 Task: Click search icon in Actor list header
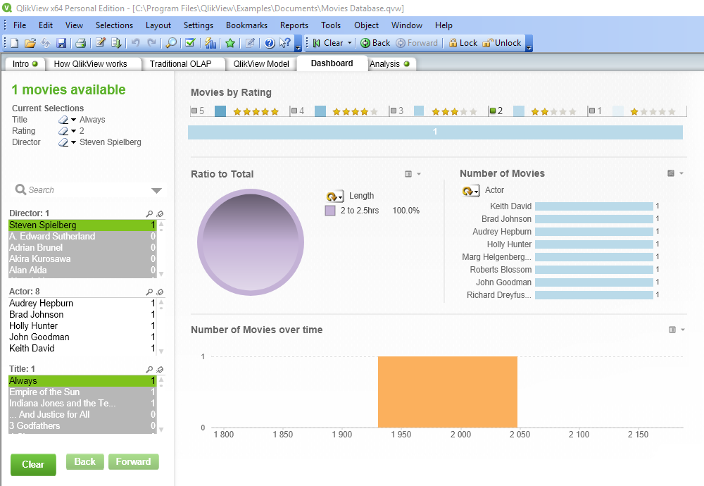pos(149,292)
